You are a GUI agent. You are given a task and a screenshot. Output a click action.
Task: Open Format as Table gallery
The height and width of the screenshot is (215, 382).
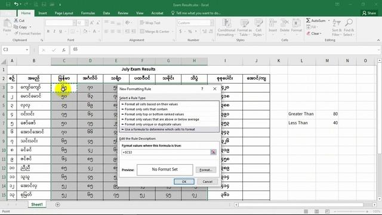(x=244, y=27)
